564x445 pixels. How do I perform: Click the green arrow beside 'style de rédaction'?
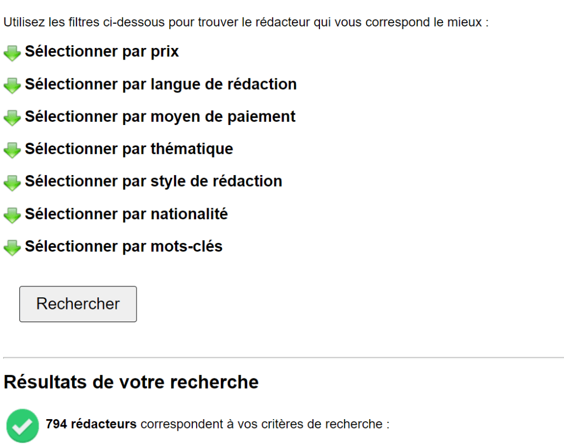tap(12, 183)
